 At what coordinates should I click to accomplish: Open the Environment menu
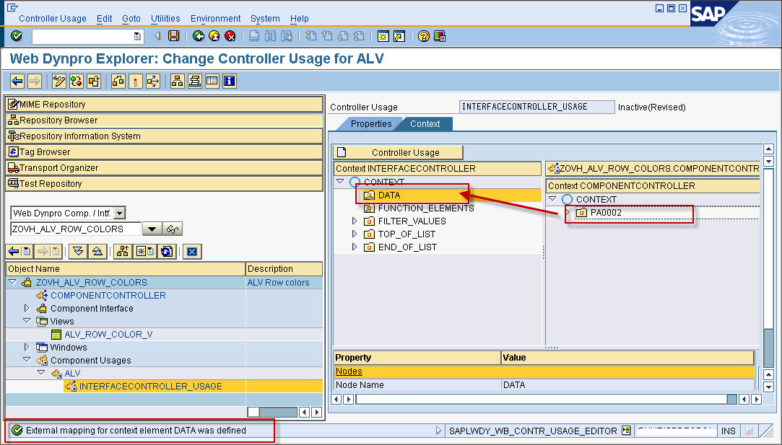215,18
